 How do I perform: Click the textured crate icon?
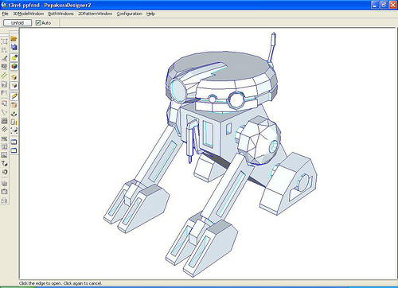point(14,105)
